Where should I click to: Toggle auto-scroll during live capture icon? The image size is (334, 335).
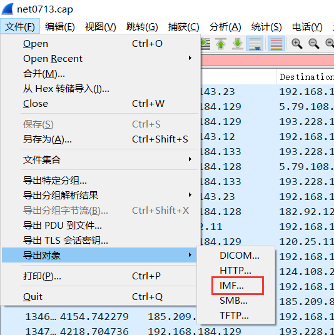255,44
